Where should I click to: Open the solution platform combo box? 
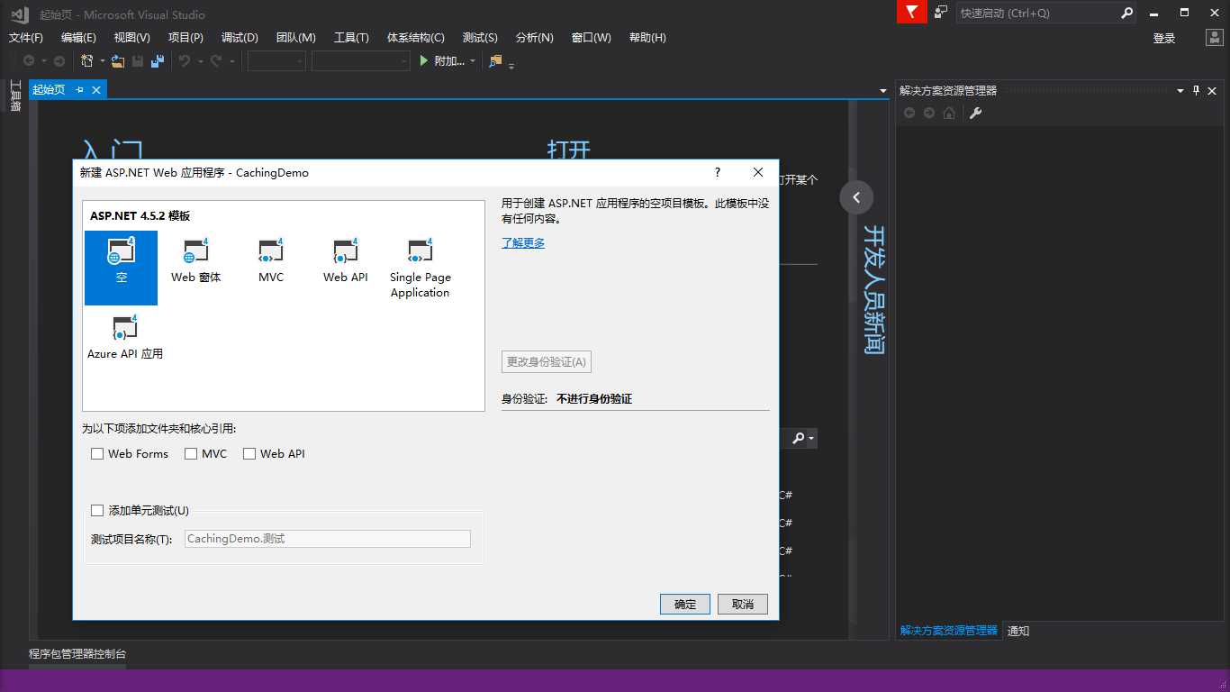click(x=361, y=61)
